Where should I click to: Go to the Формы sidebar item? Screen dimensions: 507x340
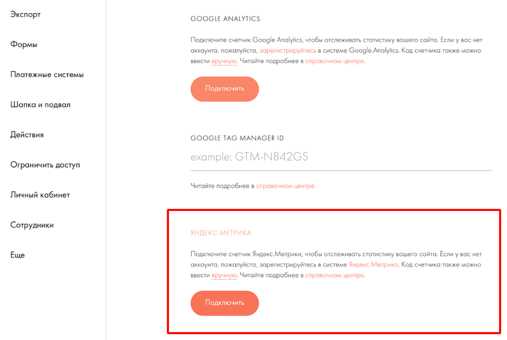pos(24,44)
